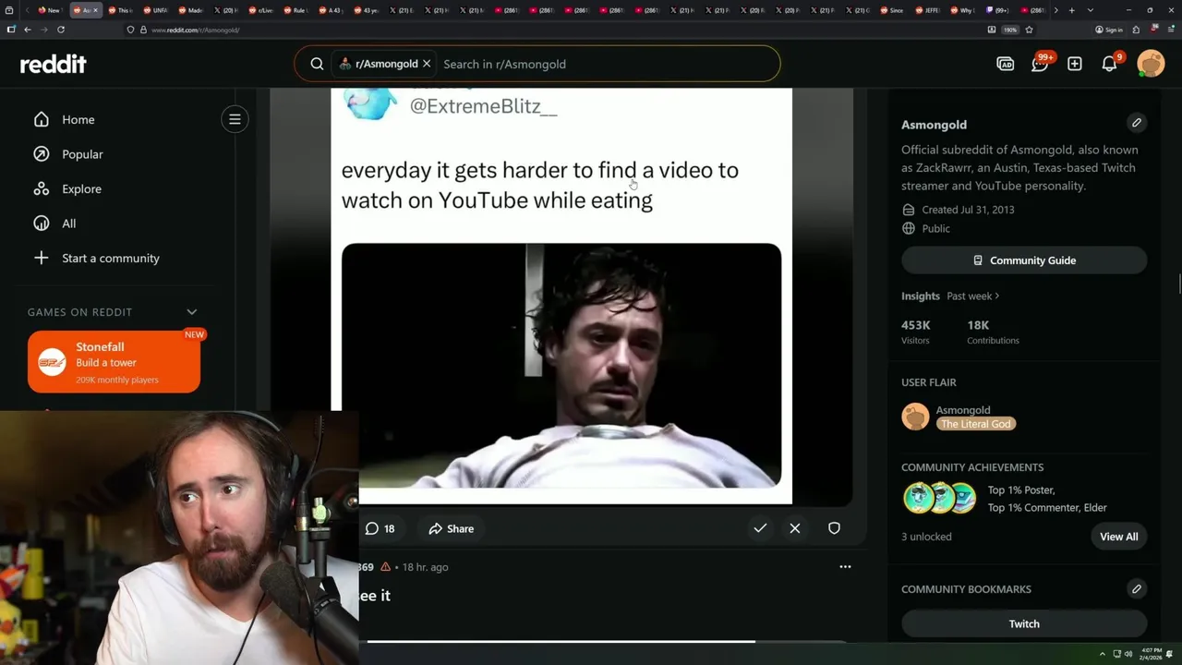The image size is (1182, 665).
Task: Open All in the sidebar
Action: (68, 224)
